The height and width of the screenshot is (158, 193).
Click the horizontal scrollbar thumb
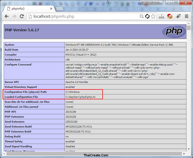pyautogui.click(x=94, y=154)
